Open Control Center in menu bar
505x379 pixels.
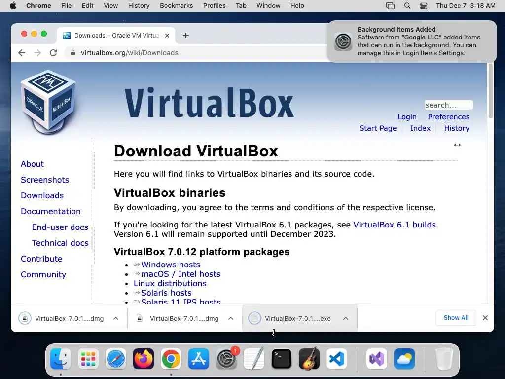tap(424, 6)
